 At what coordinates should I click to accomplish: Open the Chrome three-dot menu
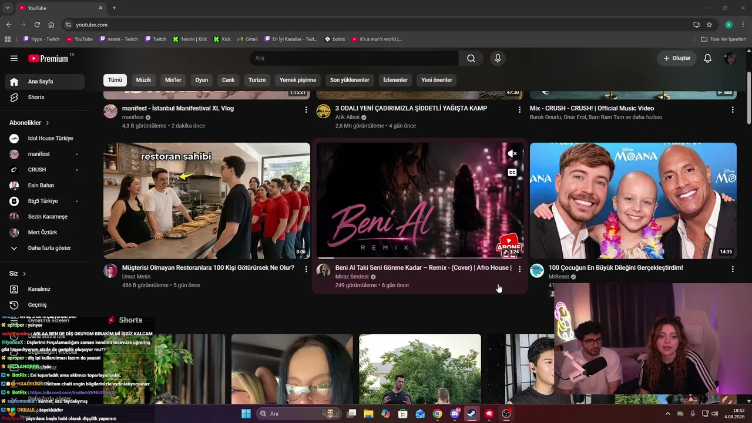coord(743,25)
